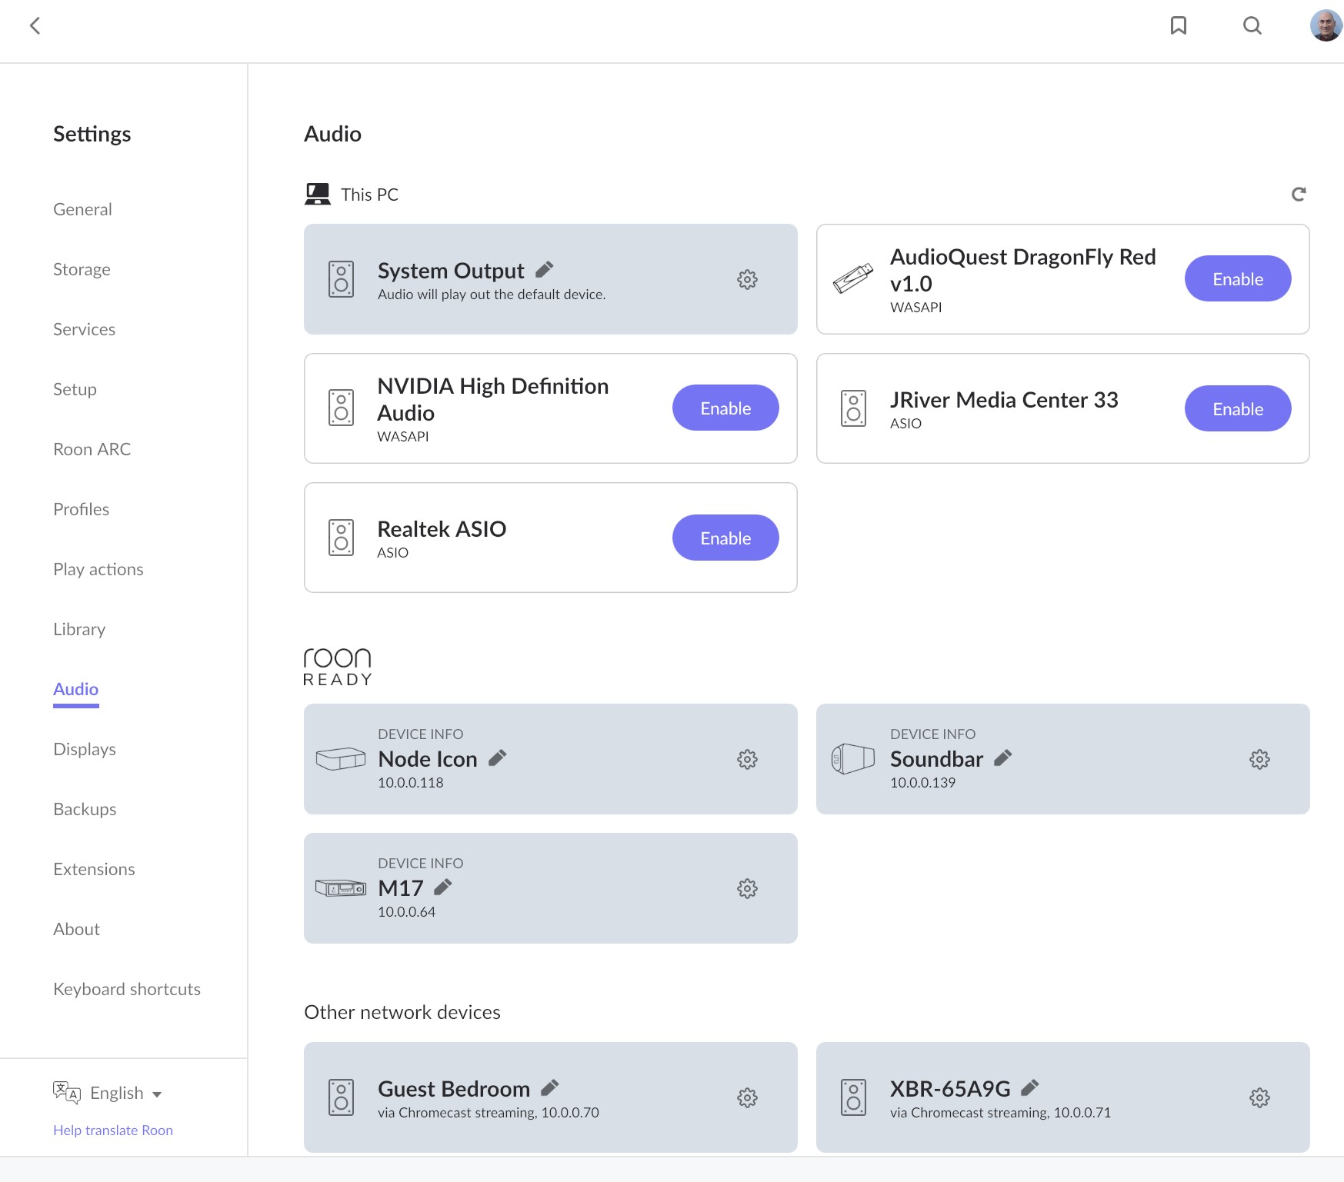Follow the Help translate Roon link
The width and height of the screenshot is (1344, 1182).
click(113, 1130)
